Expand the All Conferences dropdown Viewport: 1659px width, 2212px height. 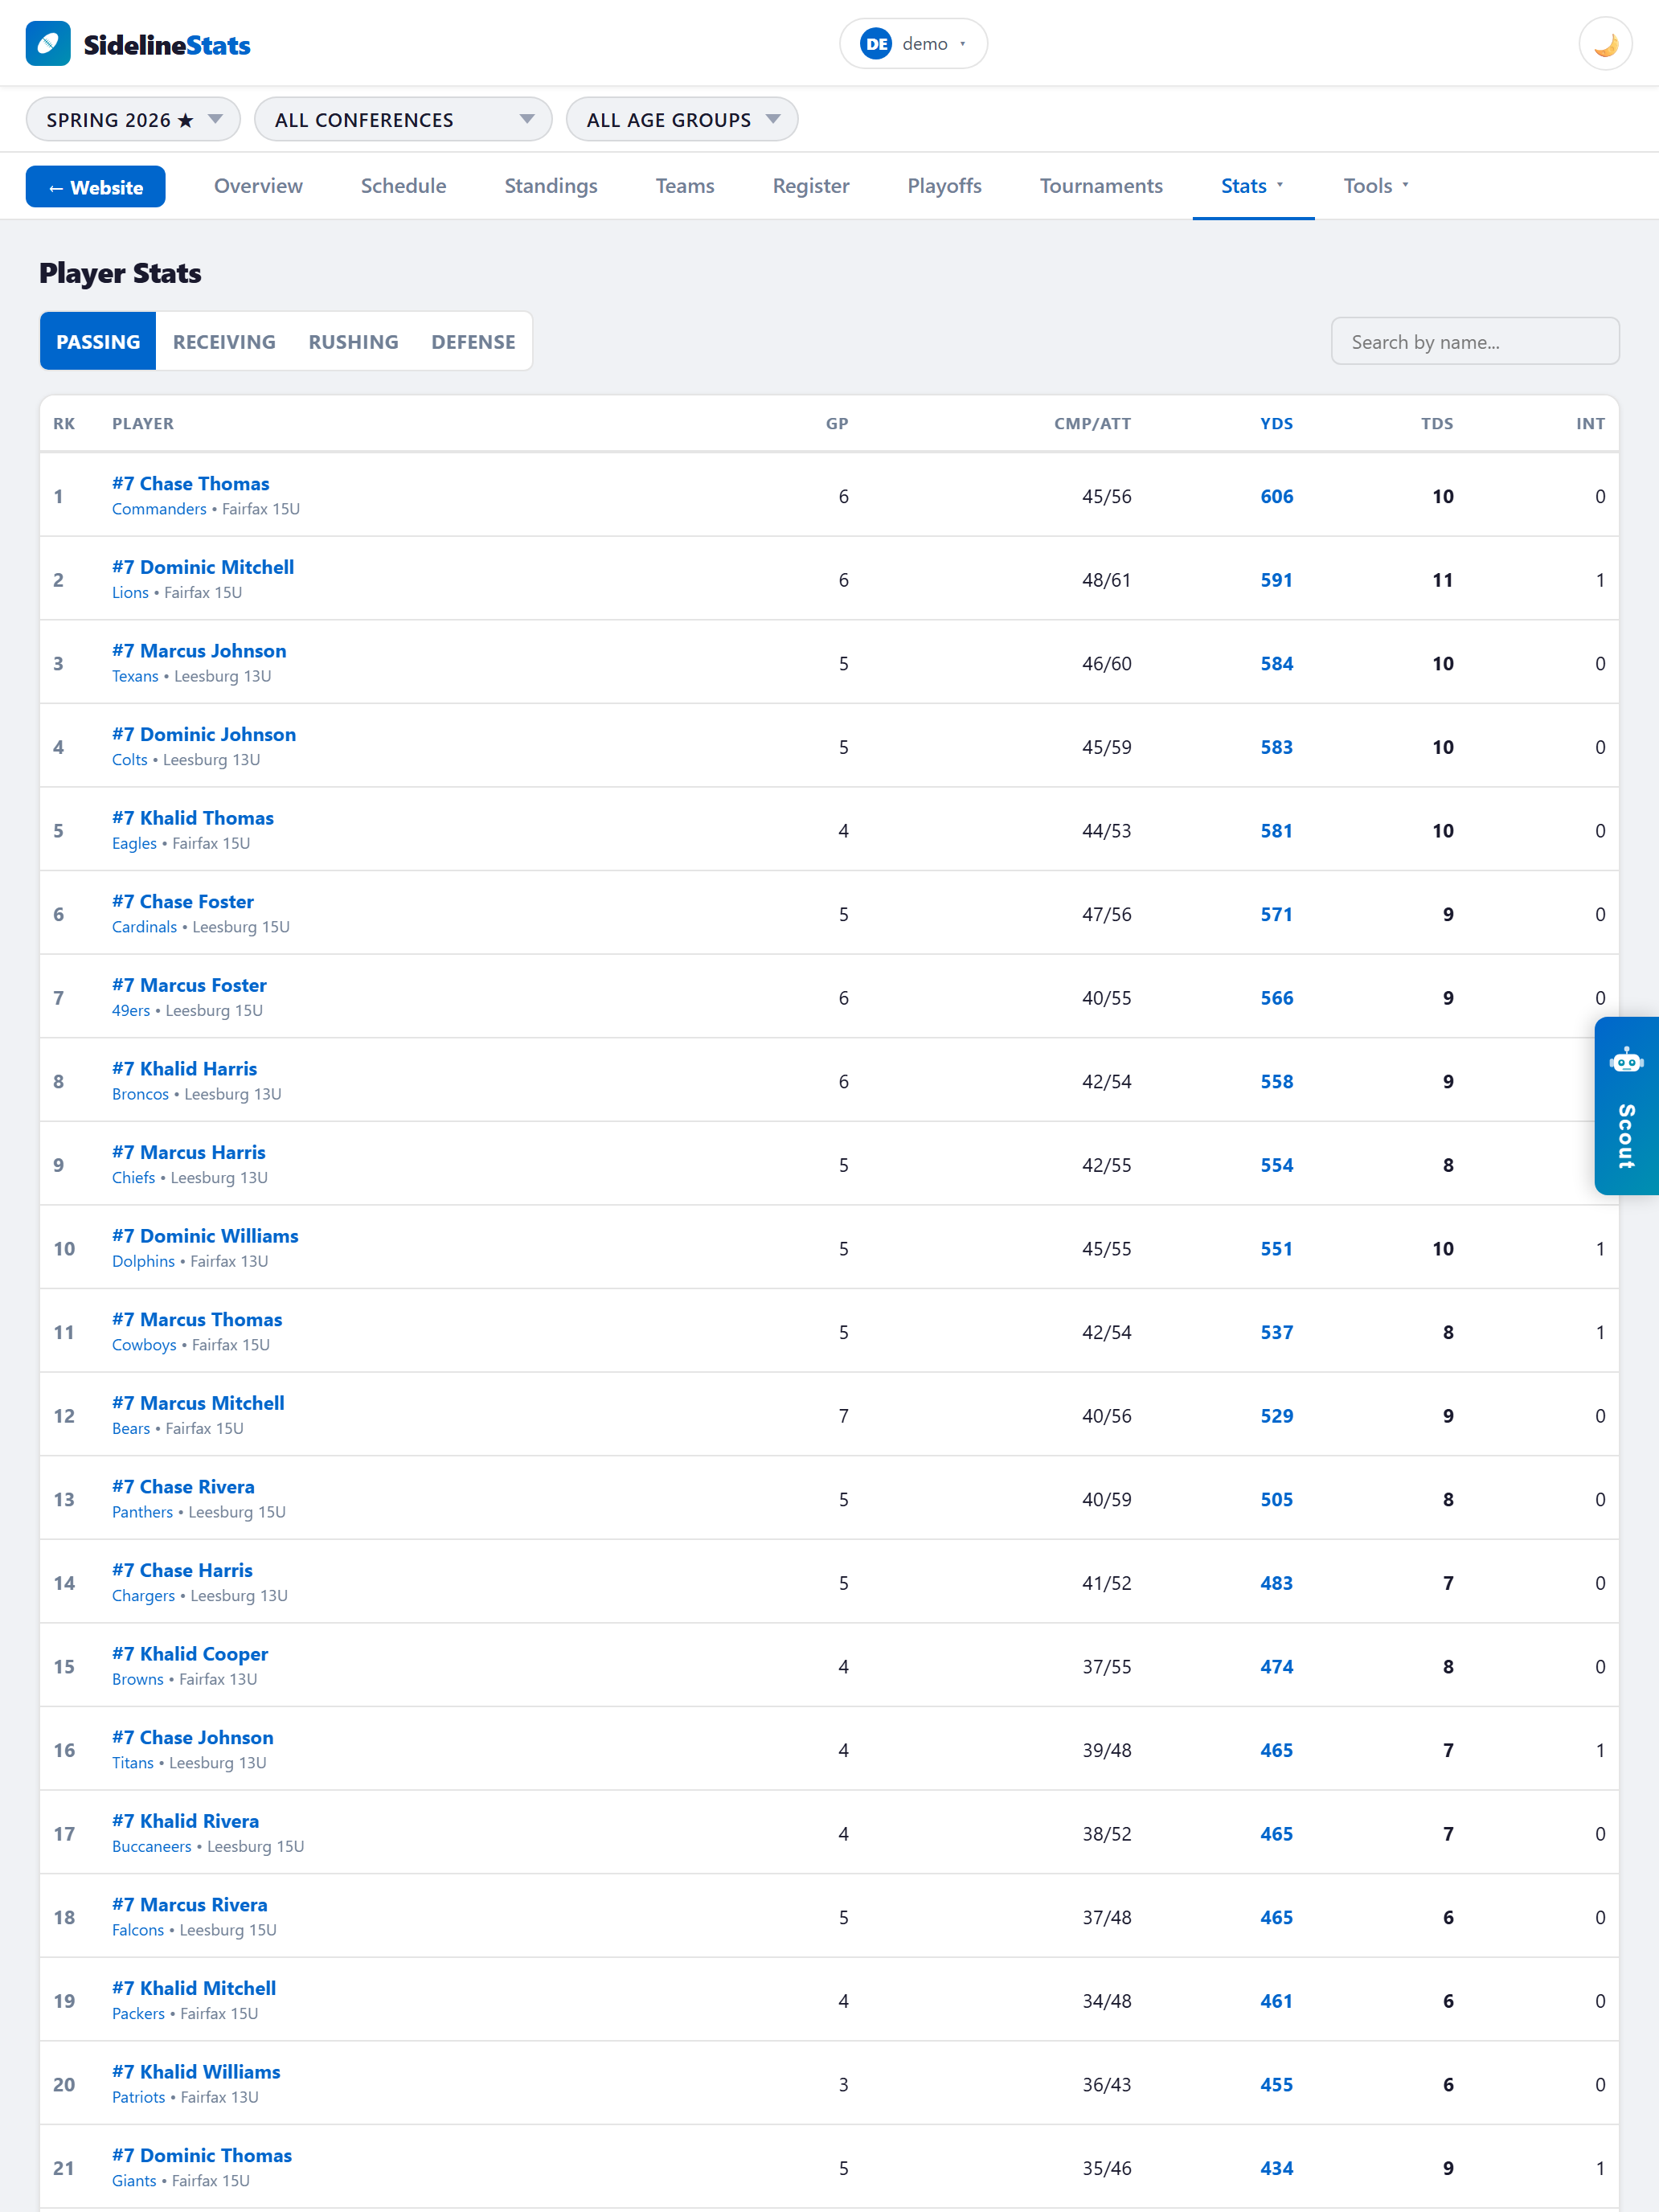(x=403, y=120)
